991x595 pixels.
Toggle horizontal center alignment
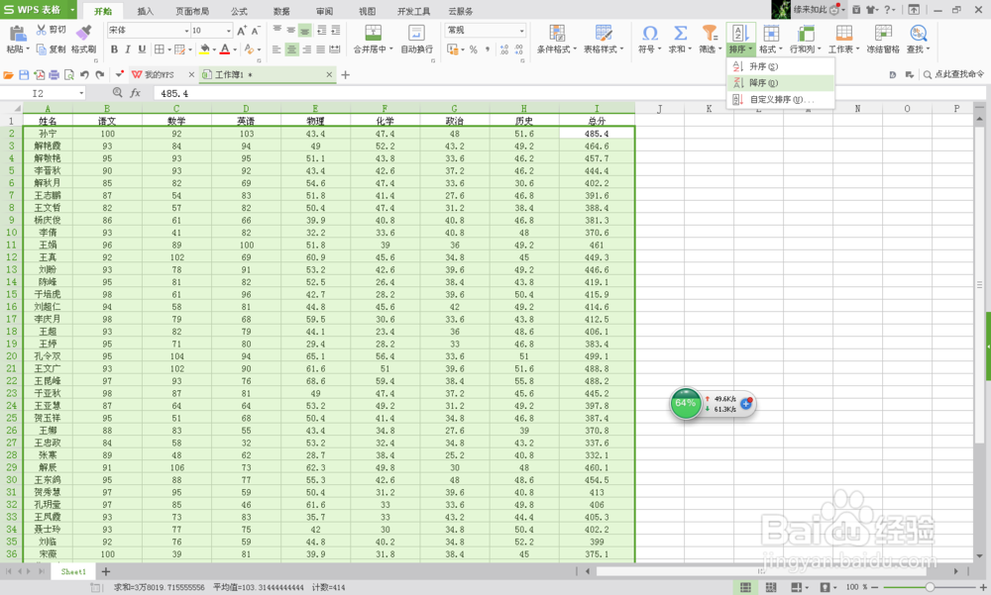pos(291,50)
